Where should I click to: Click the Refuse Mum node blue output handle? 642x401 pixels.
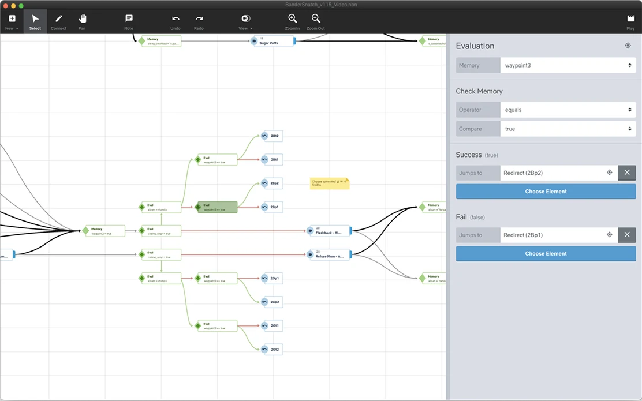pos(351,254)
